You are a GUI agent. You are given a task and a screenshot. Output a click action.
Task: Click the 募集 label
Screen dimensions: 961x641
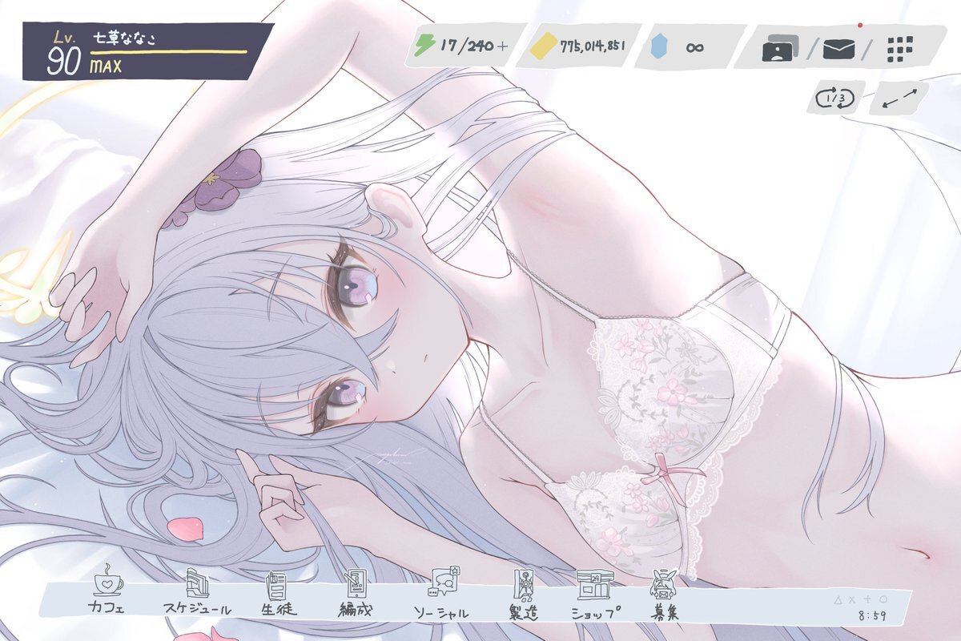tap(665, 613)
